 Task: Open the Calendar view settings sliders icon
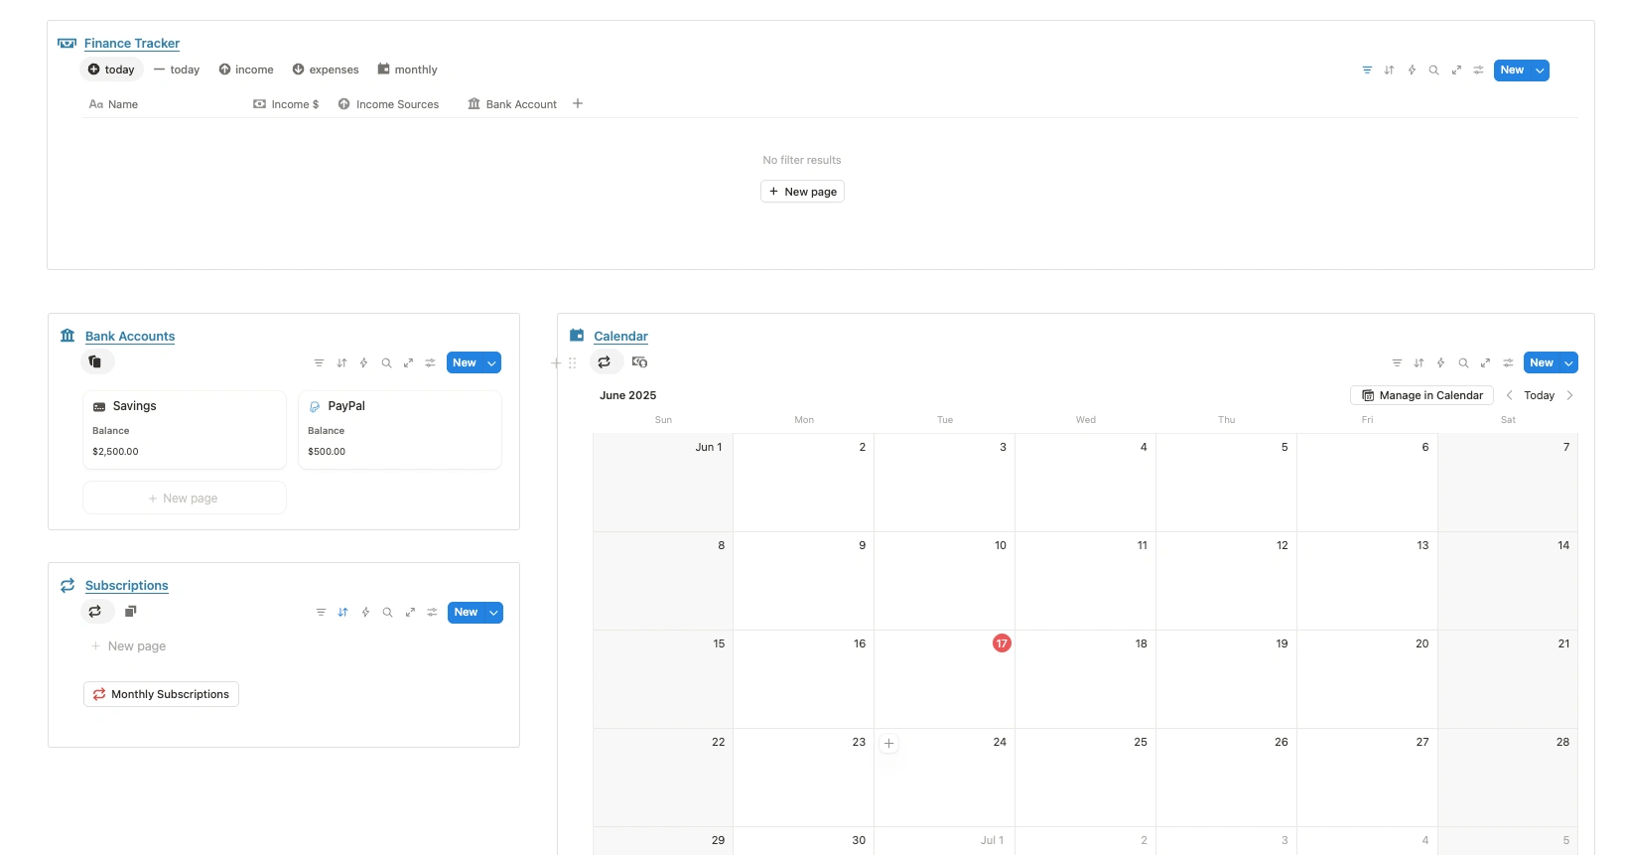point(1508,363)
